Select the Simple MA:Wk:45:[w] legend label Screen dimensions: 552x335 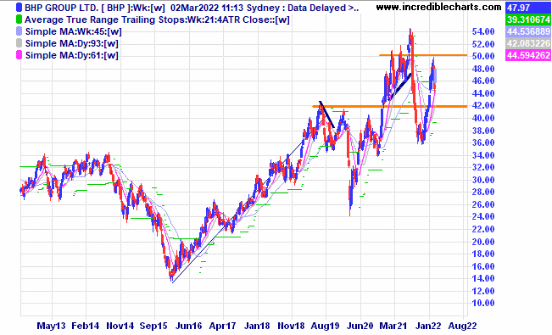74,31
